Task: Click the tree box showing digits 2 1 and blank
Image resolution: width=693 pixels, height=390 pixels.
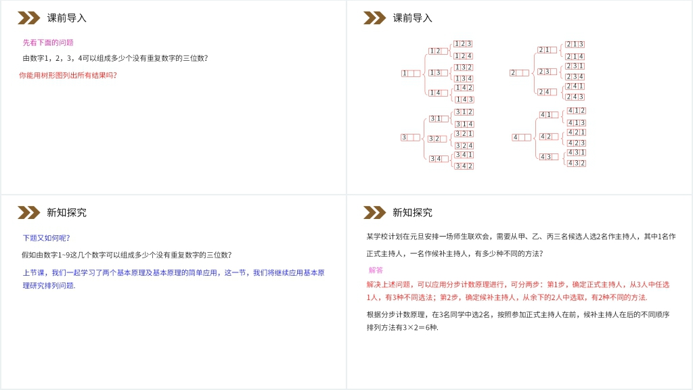Action: [547, 50]
